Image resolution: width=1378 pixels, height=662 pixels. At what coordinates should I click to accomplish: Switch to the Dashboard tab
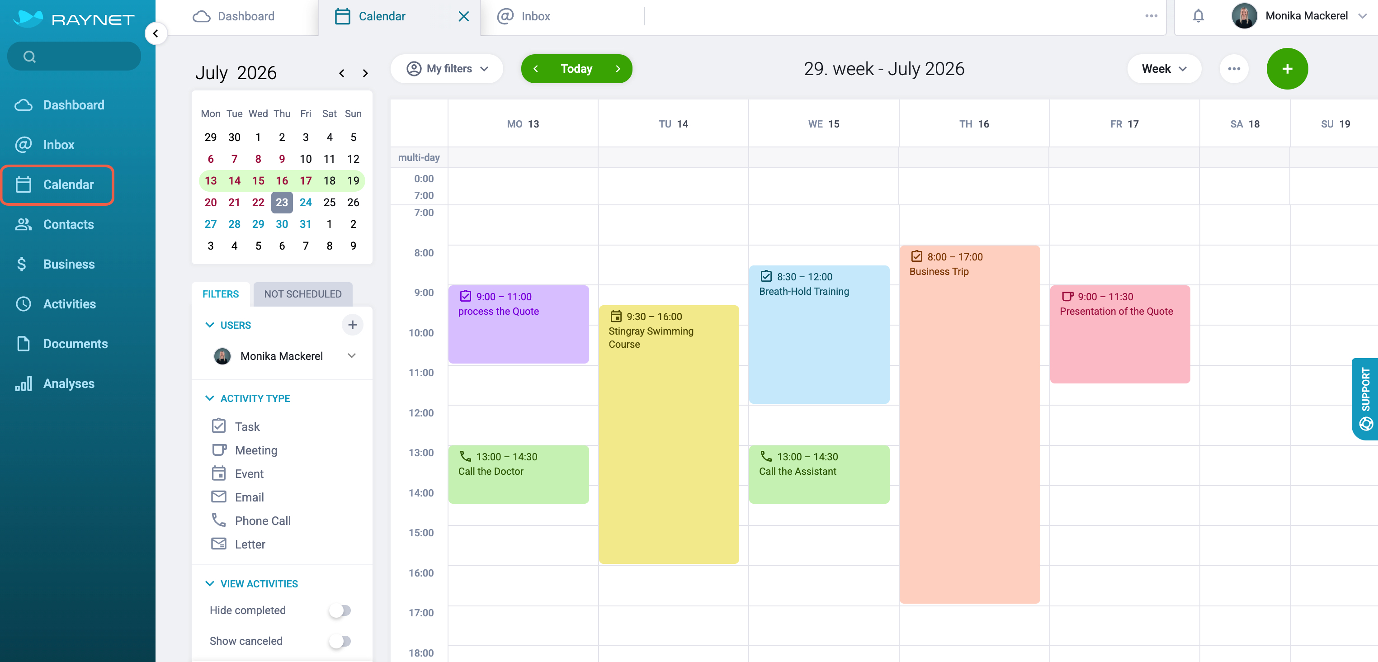click(x=233, y=16)
